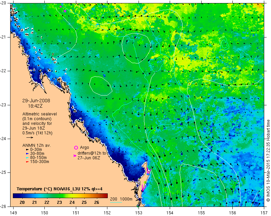Click the blue 30-80m arrow legend symbol

(x=27, y=154)
